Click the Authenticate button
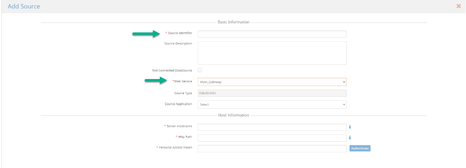Viewport: 466px width, 168px height. [360, 148]
